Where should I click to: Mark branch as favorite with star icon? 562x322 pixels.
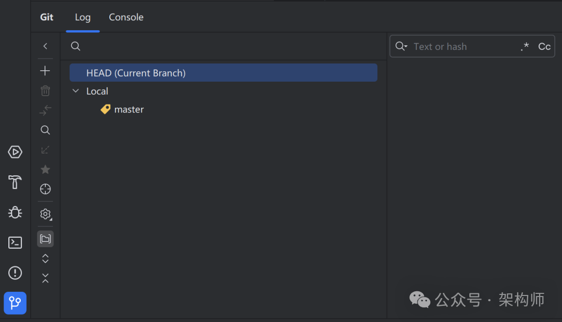[45, 170]
